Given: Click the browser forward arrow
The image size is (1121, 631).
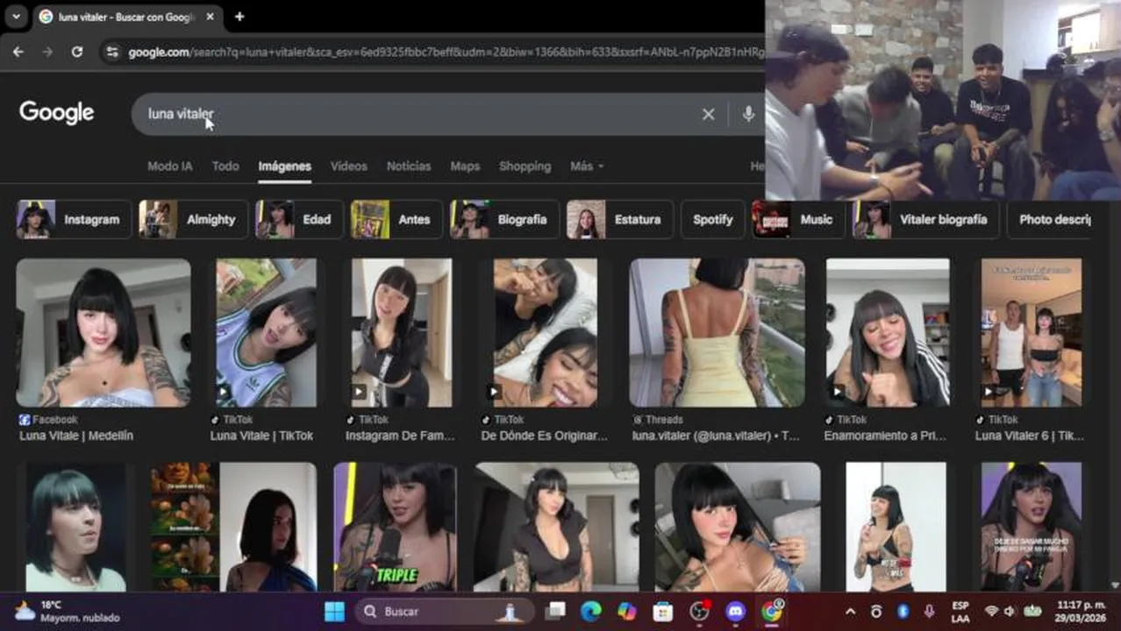Looking at the screenshot, I should pos(47,53).
